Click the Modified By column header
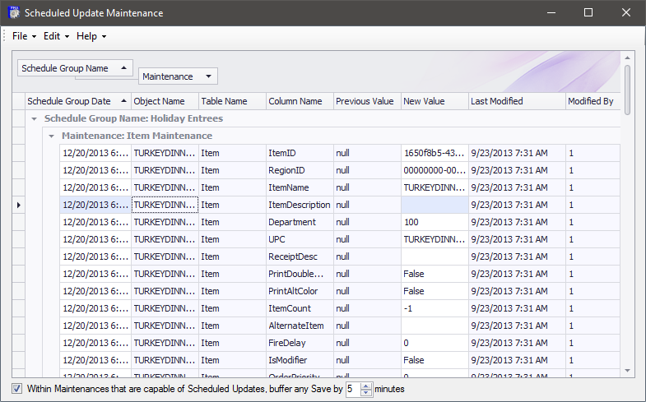 (593, 101)
